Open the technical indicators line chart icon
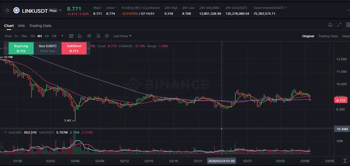The image size is (350, 166). coord(80,36)
